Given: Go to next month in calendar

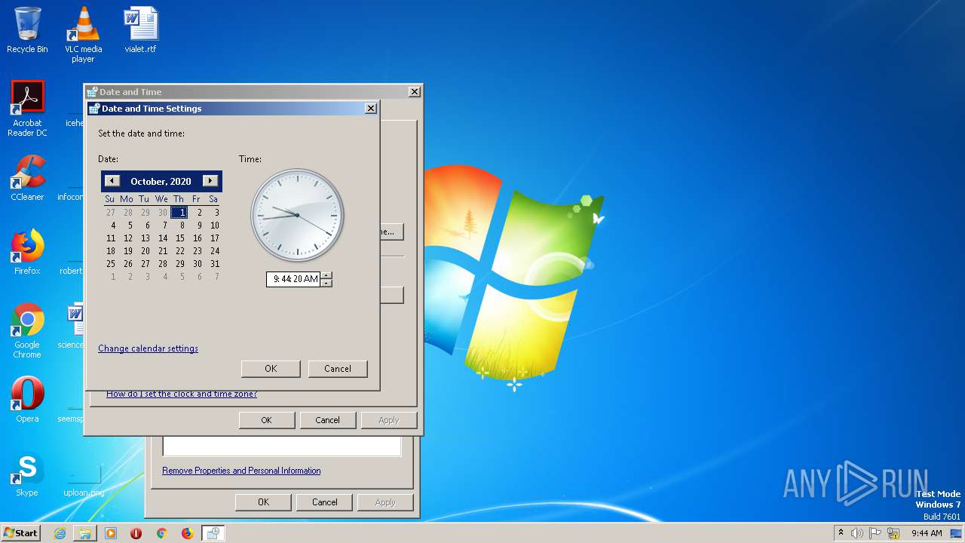Looking at the screenshot, I should coord(210,181).
